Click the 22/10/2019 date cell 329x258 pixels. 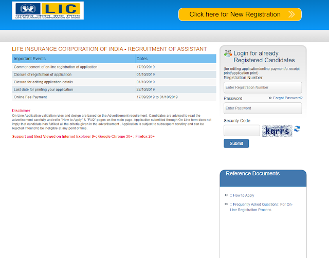[176, 89]
